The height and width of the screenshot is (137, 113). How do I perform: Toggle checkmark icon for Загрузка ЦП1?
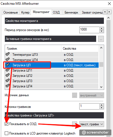point(8,70)
